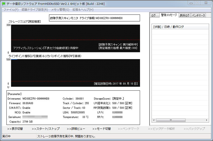
Task: Click the RP(突発故障) 500 / 500 value
Action: point(122,108)
